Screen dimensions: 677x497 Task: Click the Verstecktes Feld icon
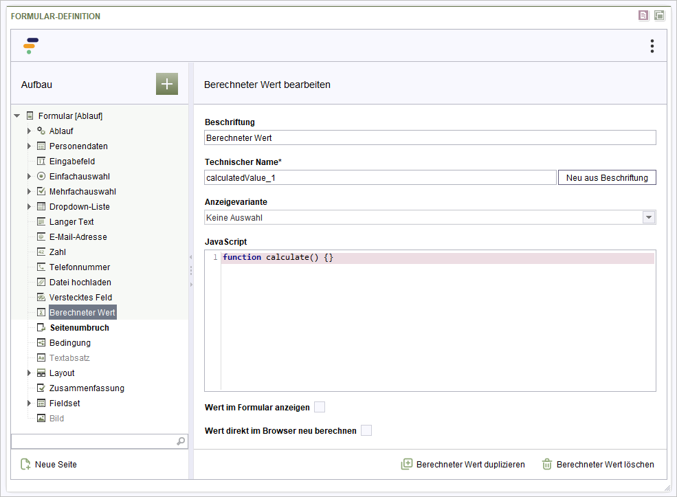41,297
